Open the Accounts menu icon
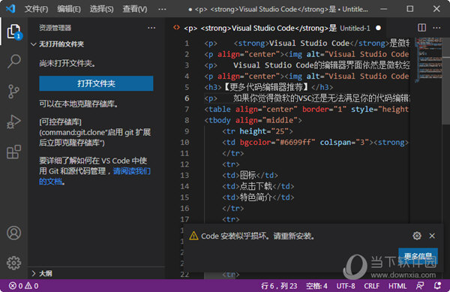The height and width of the screenshot is (292, 450). [x=13, y=233]
